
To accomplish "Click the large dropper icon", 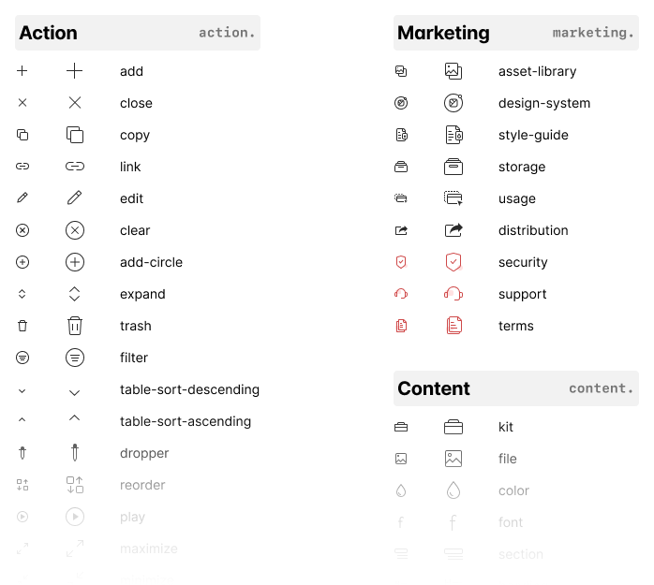I will coord(75,453).
